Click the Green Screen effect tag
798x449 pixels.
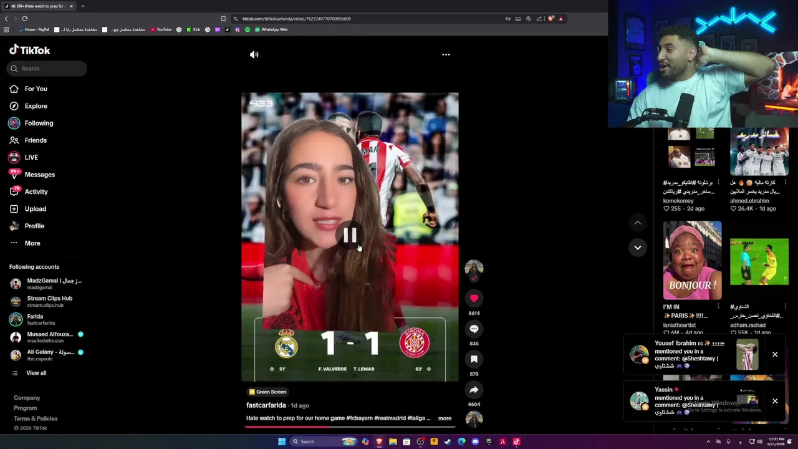point(267,392)
